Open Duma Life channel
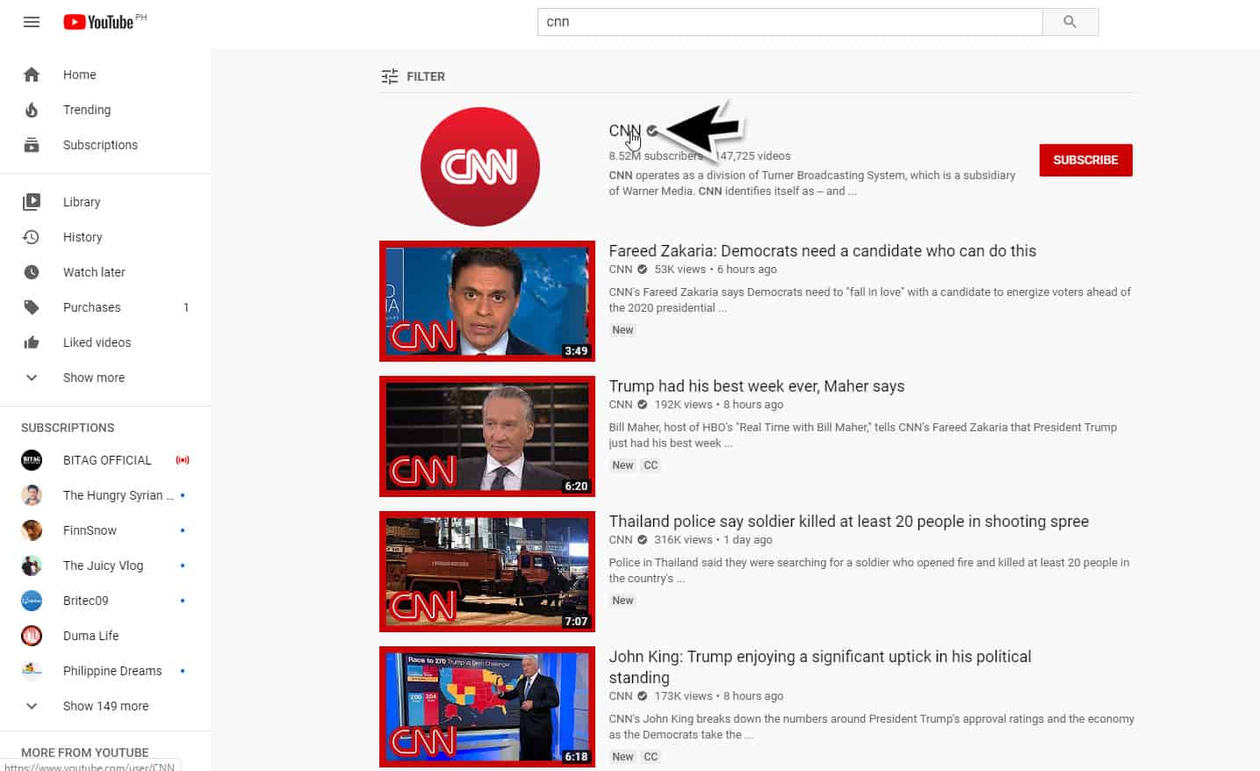Screen dimensions: 1260x771 click(105, 636)
